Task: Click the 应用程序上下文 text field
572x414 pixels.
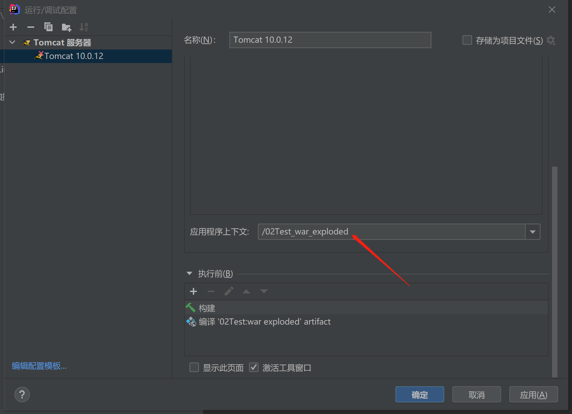Action: [x=391, y=232]
